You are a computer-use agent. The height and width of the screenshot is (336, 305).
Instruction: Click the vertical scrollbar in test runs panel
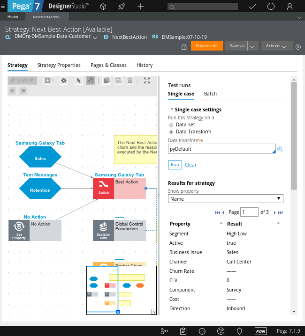(294, 136)
